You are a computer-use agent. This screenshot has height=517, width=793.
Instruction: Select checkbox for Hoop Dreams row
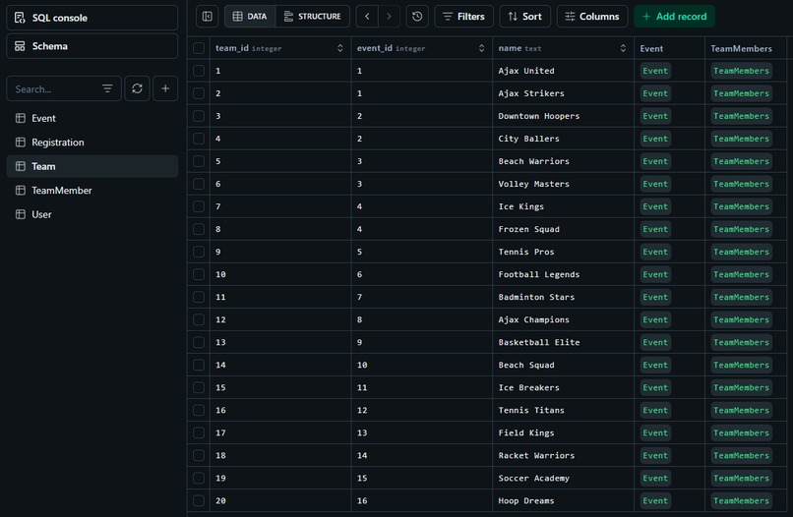coord(199,501)
